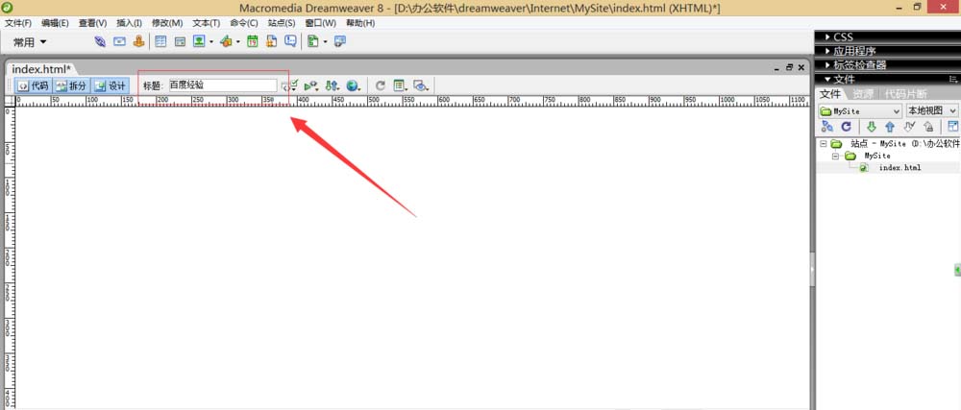
Task: Select the index.html* document tab
Action: tap(41, 68)
